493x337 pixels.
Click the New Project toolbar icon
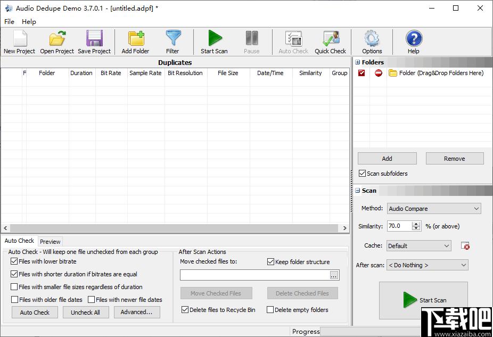pyautogui.click(x=20, y=38)
